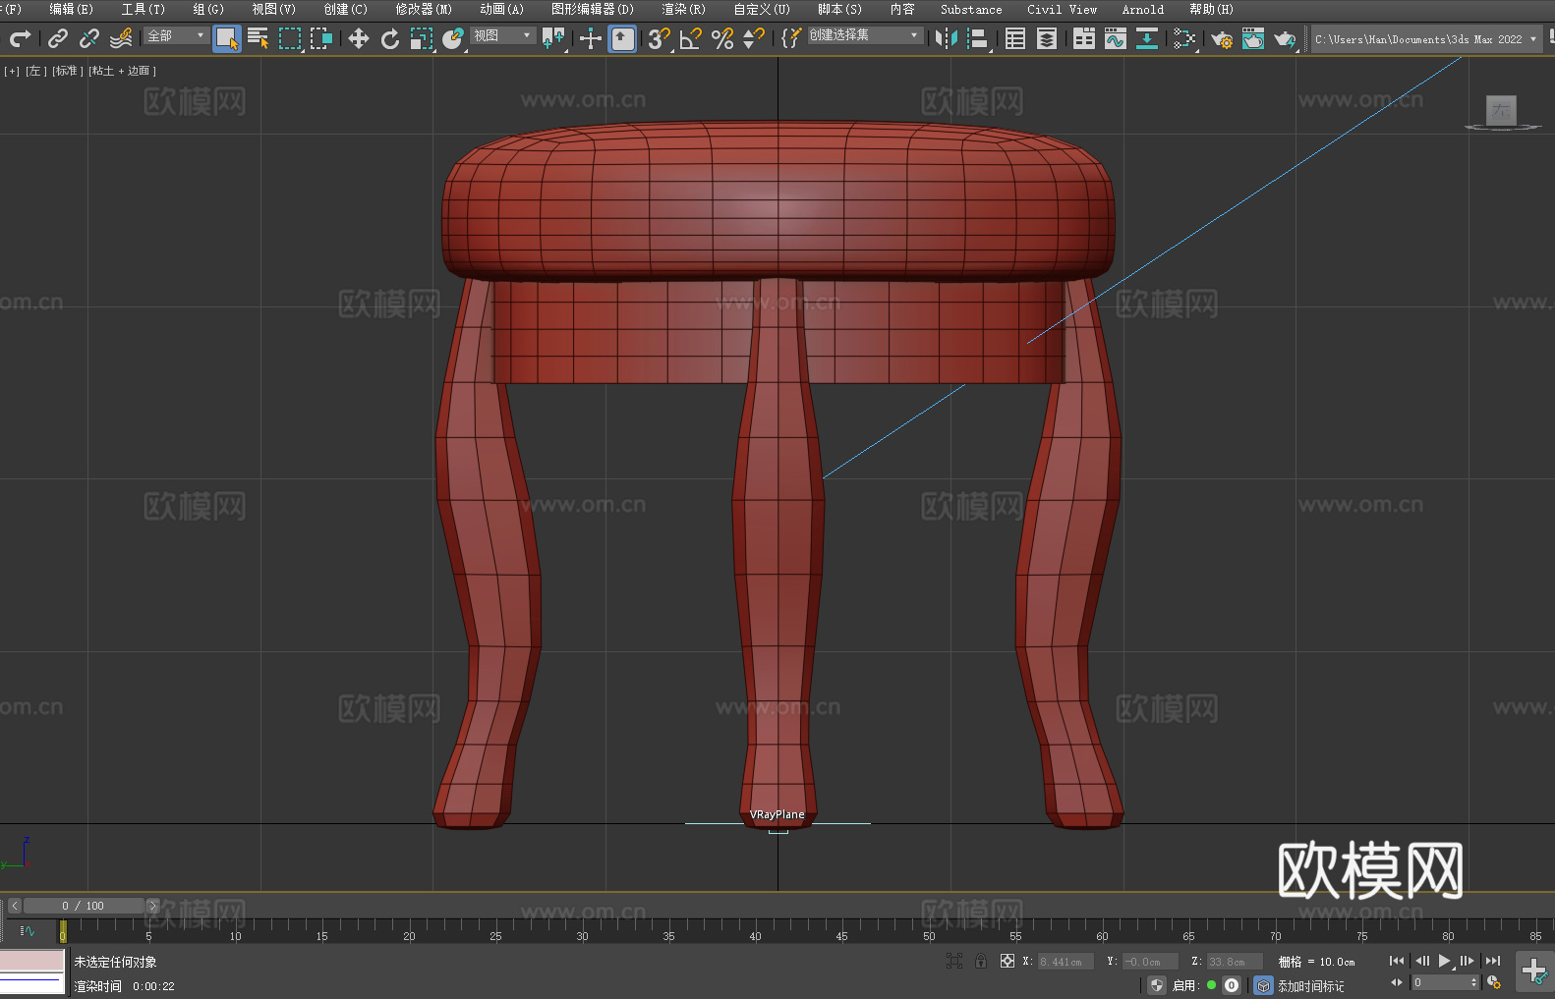
Task: Click the Mirror tool icon
Action: tap(947, 38)
